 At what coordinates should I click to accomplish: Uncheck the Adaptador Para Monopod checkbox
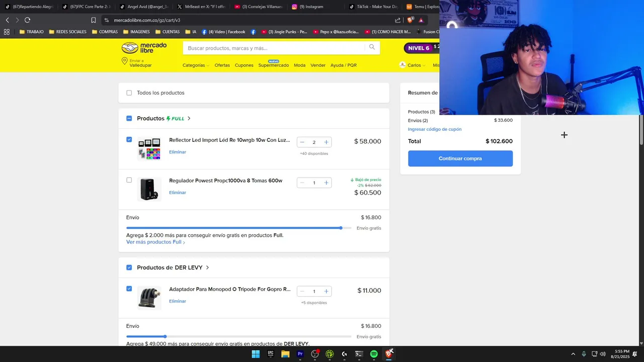129,289
